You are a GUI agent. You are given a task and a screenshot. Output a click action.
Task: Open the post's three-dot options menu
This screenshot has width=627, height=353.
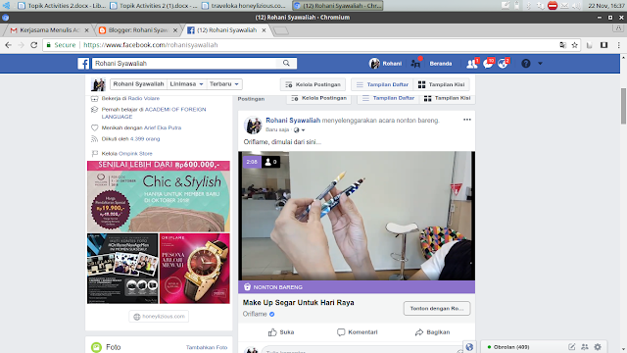pyautogui.click(x=467, y=120)
